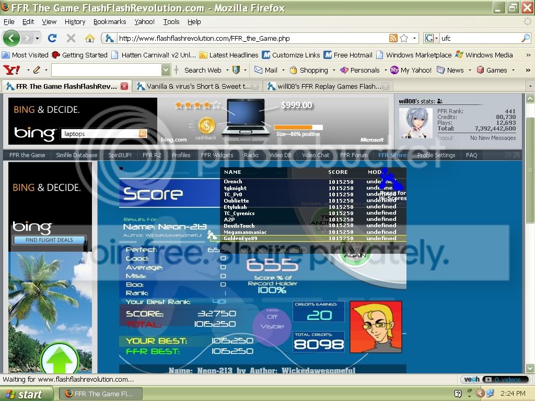Image resolution: width=535 pixels, height=401 pixels.
Task: Reload the page with the refresh icon
Action: [52, 38]
